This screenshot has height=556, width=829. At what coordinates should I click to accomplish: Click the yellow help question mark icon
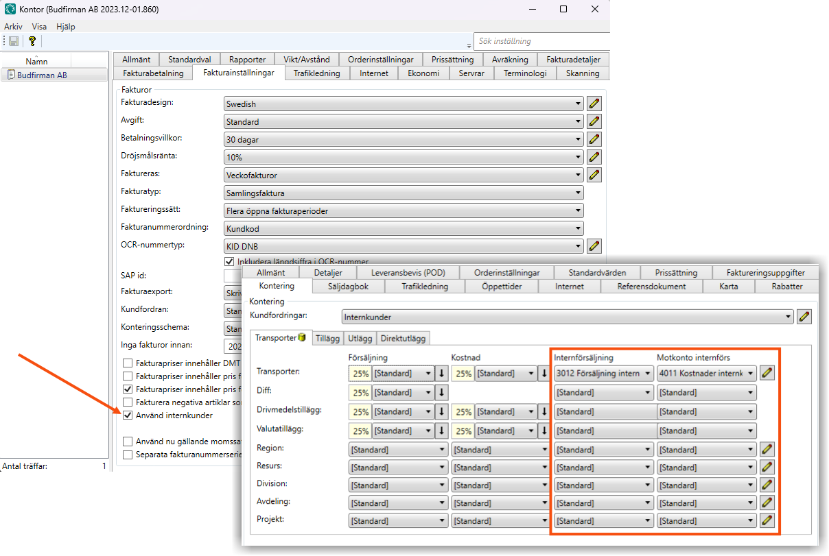click(32, 41)
